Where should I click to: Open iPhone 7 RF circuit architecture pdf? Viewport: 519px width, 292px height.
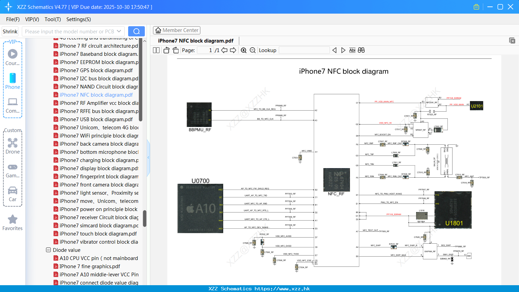[96, 46]
